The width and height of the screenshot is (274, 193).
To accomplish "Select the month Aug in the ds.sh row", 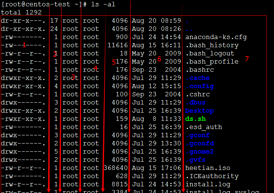I will 138,119.
